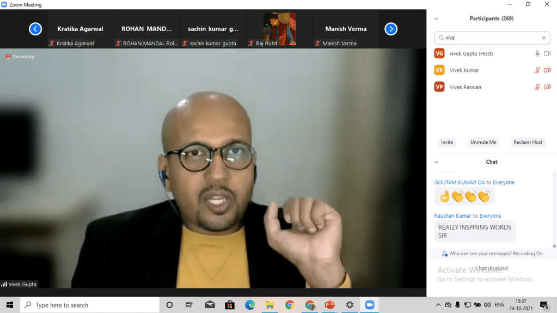Click the Reclaim Host button

[x=528, y=142]
